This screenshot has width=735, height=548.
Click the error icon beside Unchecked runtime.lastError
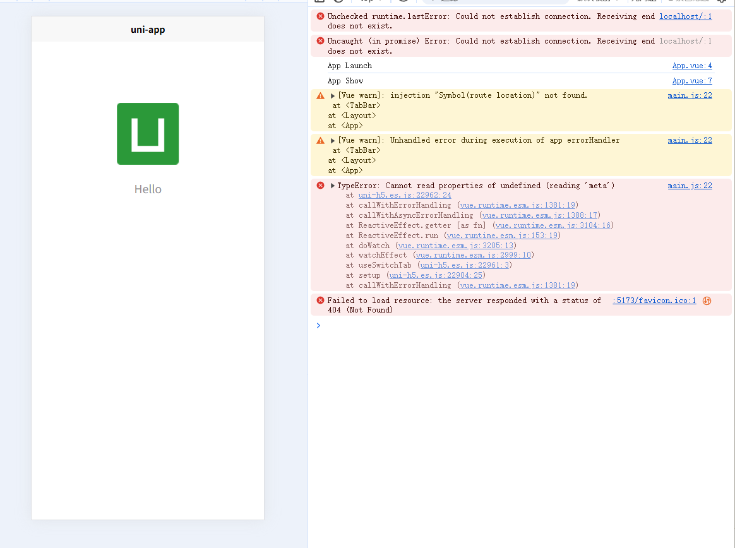click(321, 16)
